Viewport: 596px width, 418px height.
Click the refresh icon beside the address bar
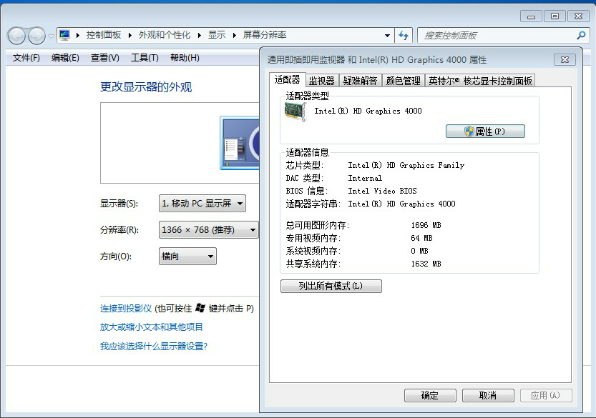coord(404,35)
